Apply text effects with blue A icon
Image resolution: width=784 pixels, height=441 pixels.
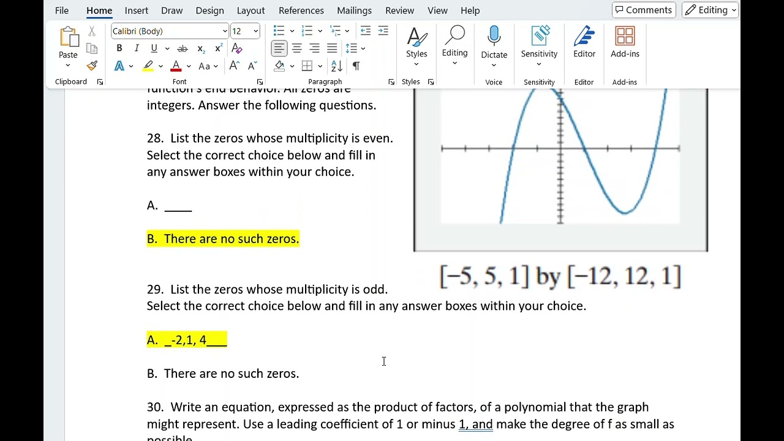119,66
